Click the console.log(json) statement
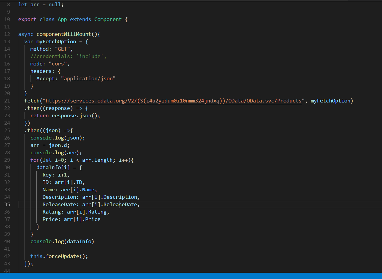Image resolution: width=382 pixels, height=279 pixels. tap(57, 138)
